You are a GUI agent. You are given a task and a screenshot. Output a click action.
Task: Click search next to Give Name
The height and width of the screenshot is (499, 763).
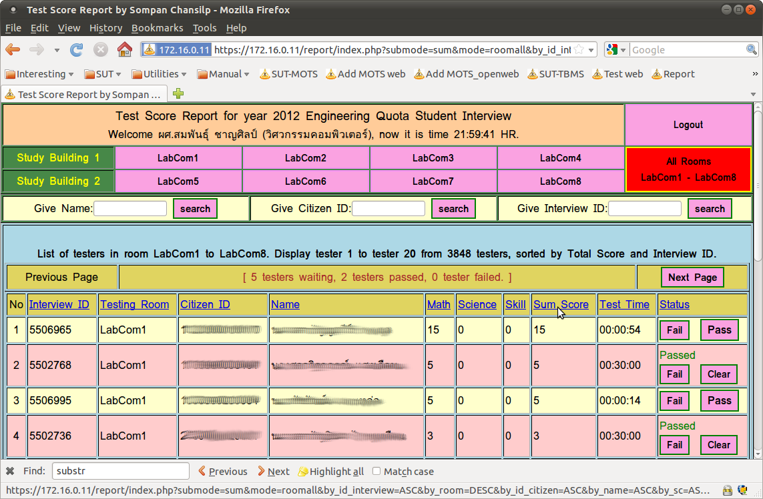195,209
